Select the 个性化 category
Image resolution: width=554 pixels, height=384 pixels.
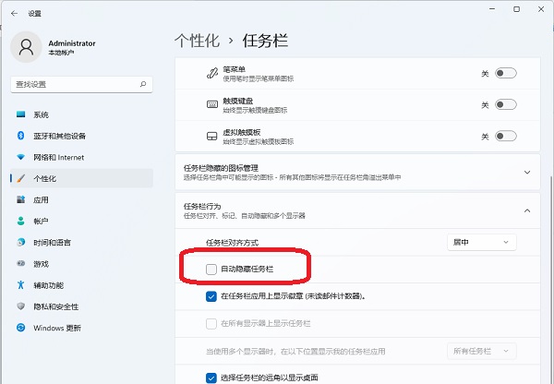(81, 178)
